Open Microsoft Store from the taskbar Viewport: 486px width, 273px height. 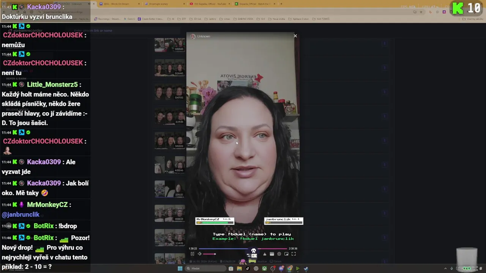[231, 268]
